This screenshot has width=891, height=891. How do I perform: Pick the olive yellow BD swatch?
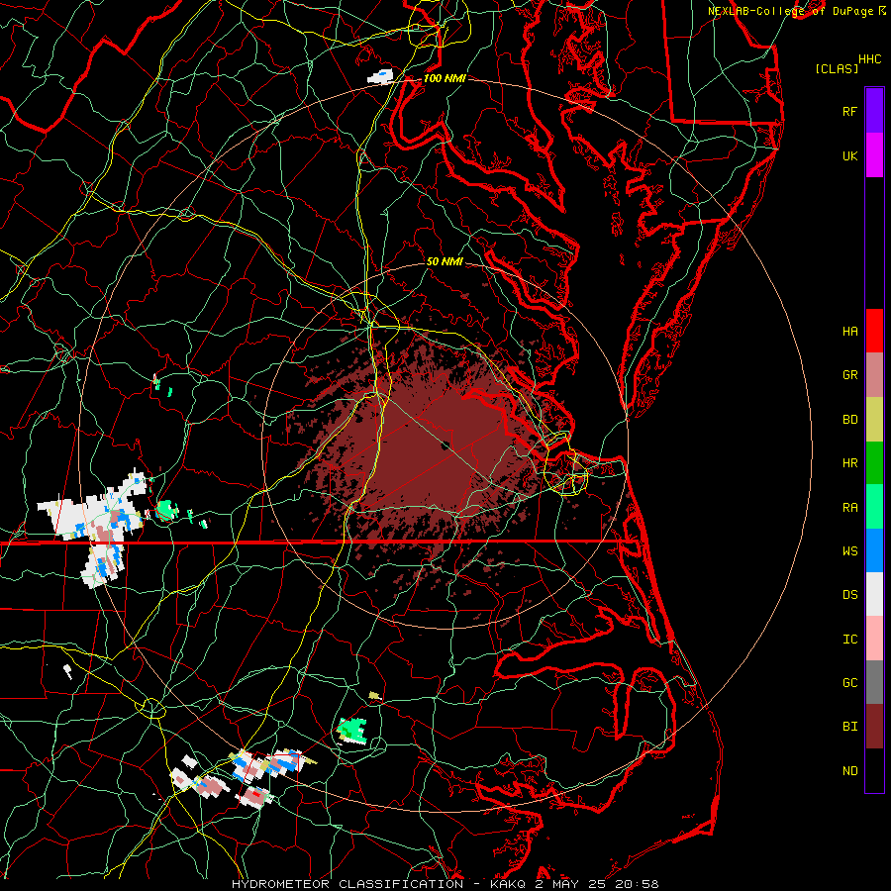click(x=874, y=419)
